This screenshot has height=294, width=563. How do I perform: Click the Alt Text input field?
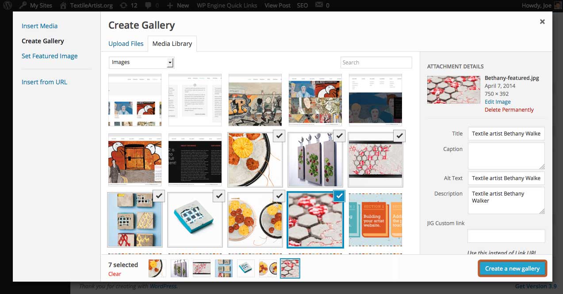coord(506,178)
